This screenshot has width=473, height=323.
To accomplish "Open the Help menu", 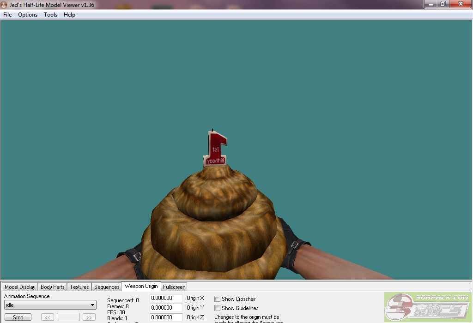I will pyautogui.click(x=69, y=15).
